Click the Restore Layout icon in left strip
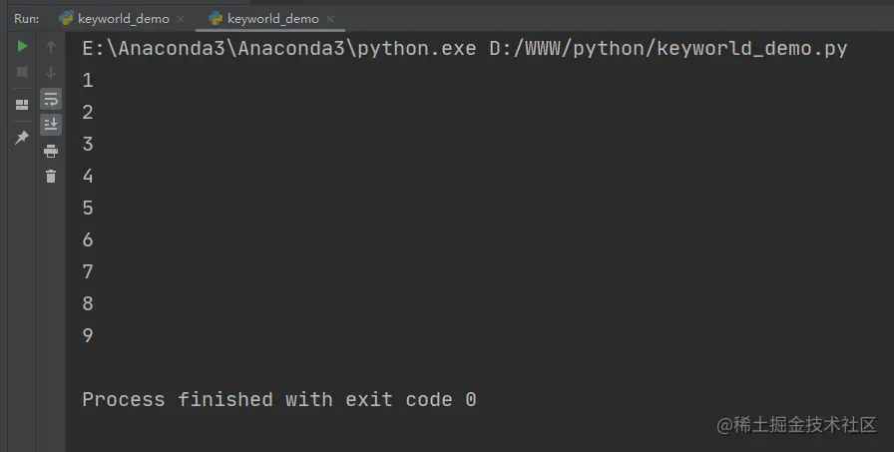 pyautogui.click(x=22, y=105)
